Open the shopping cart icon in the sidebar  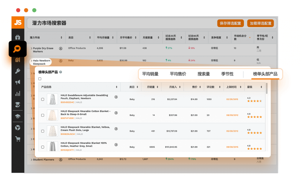18,139
